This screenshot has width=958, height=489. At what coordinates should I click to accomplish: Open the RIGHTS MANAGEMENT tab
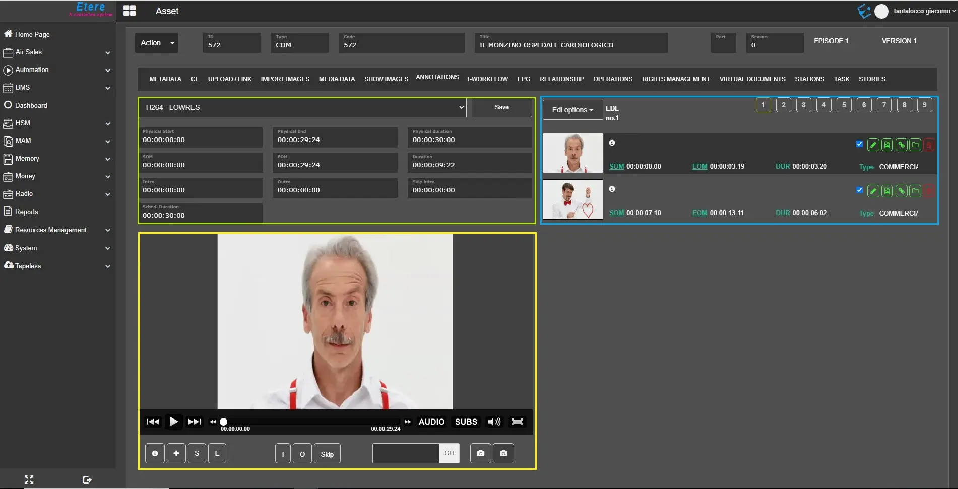(675, 79)
